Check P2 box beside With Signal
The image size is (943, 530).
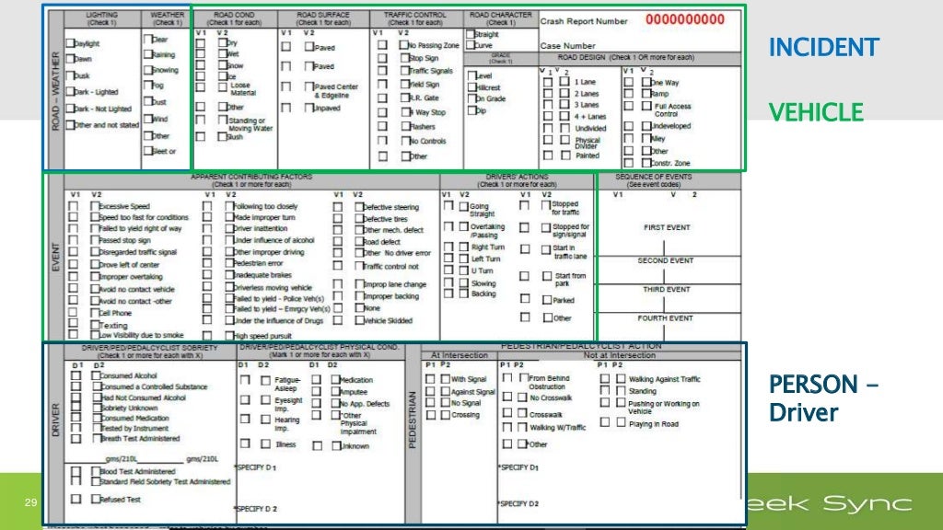pos(446,379)
